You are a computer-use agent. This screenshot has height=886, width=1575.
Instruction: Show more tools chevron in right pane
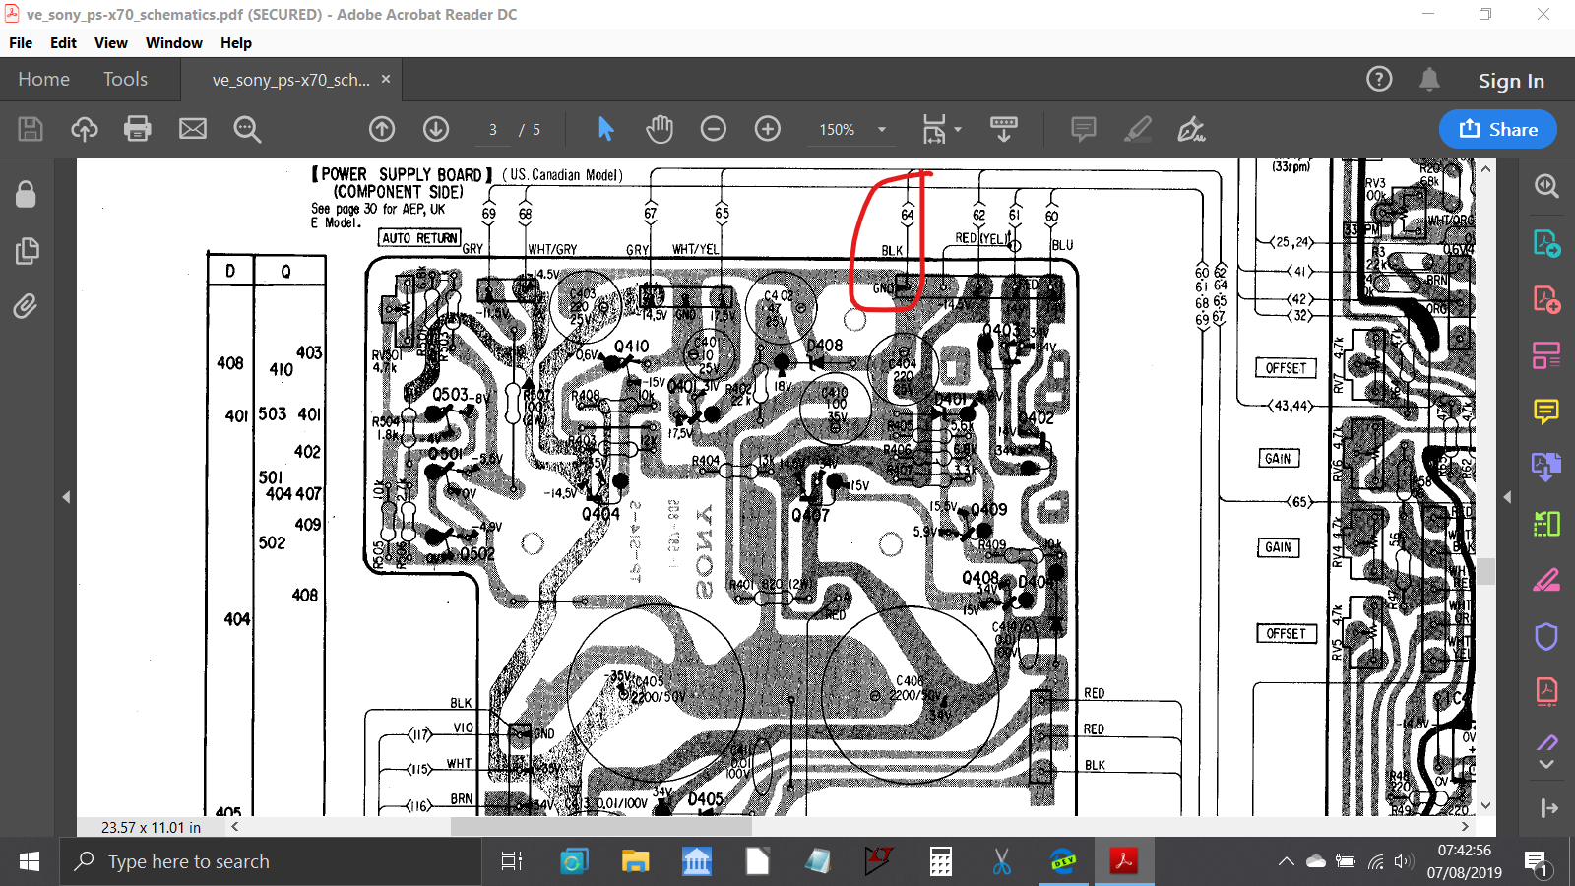tap(1546, 764)
